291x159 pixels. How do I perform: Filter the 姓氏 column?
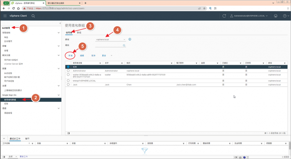(172, 63)
